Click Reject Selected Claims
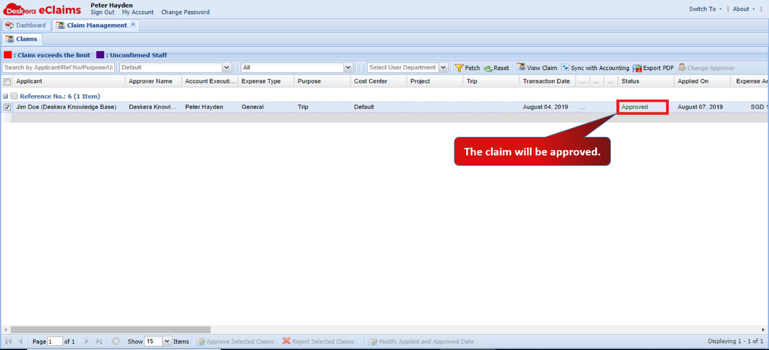The width and height of the screenshot is (769, 350). click(x=318, y=342)
